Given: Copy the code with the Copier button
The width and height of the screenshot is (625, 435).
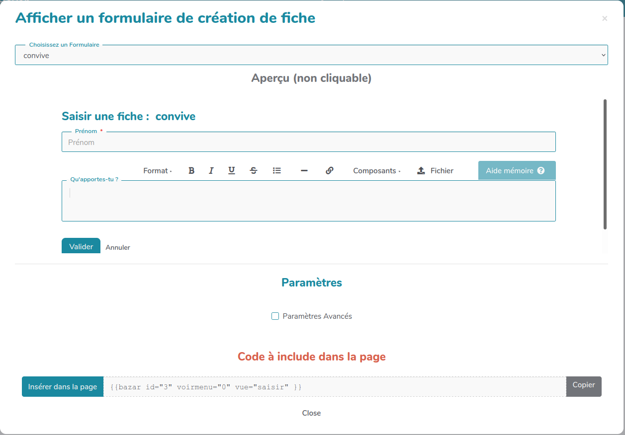Looking at the screenshot, I should click(583, 385).
